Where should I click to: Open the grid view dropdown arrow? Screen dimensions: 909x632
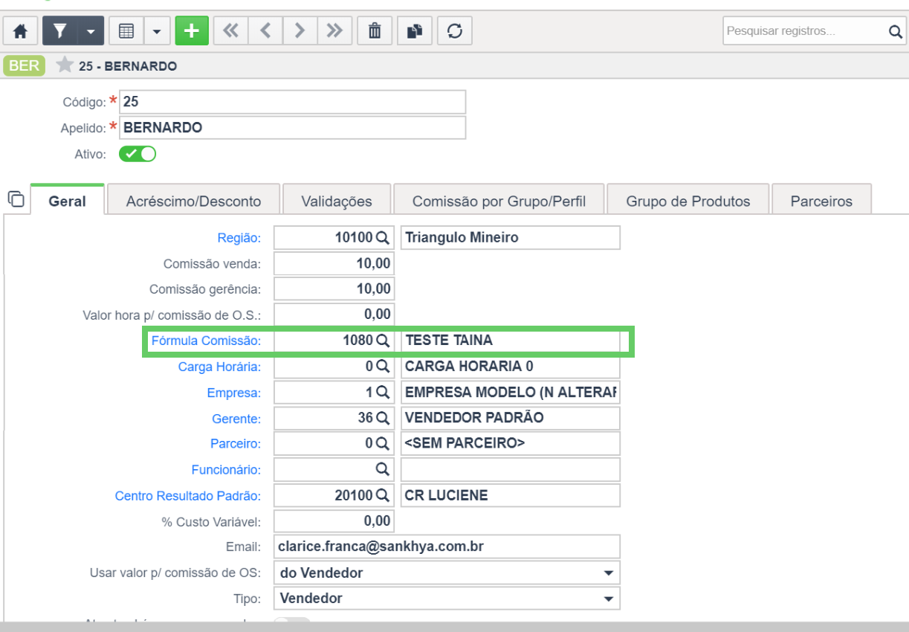coord(157,31)
